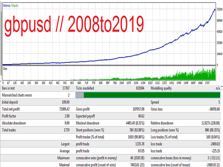Click the Mismatched charts errors label
223x167 pixels.
coord(17,95)
